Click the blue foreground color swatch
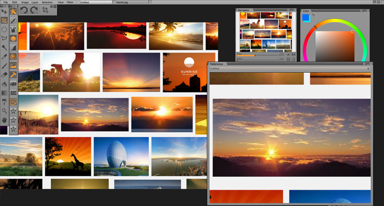This screenshot has height=206, width=384. [306, 18]
